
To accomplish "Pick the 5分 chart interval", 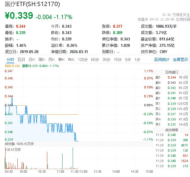I will click(x=128, y=59).
